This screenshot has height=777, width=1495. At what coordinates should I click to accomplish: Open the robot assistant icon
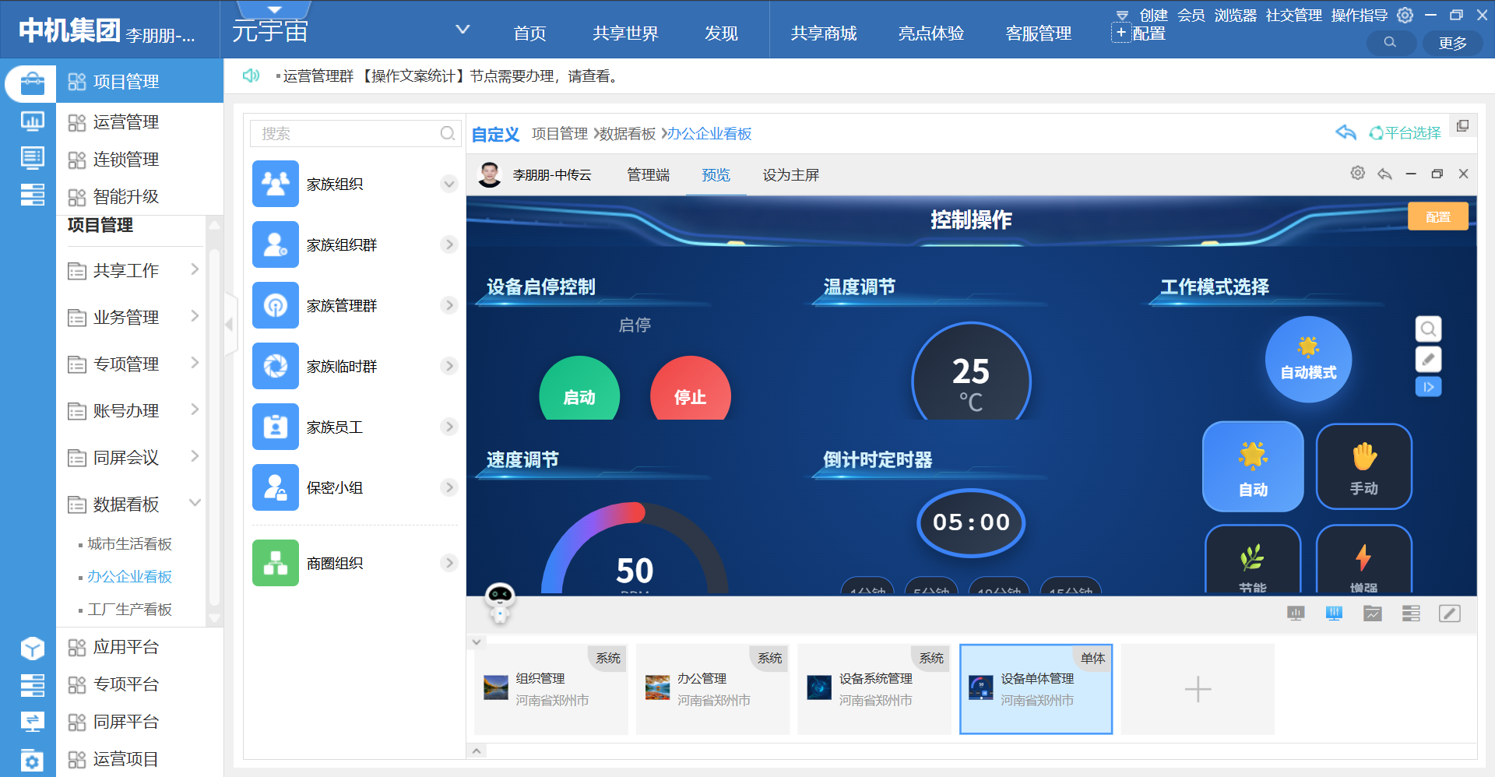499,603
